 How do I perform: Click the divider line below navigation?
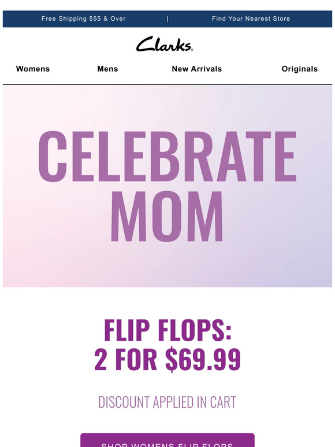tap(167, 84)
